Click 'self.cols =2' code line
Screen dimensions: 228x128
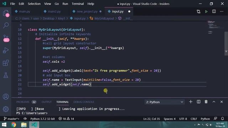(54, 62)
